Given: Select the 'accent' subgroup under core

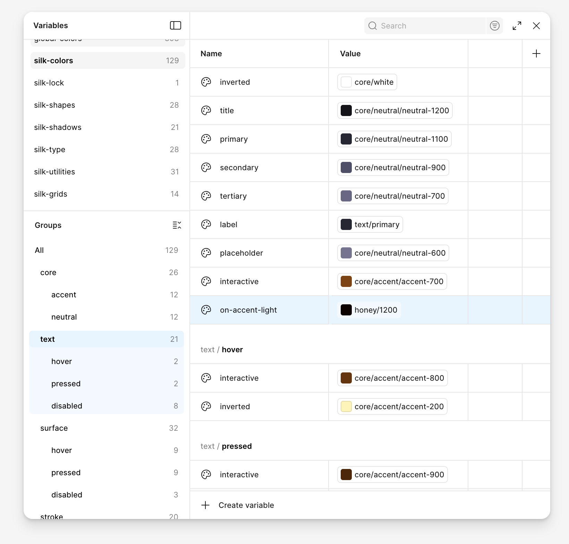Looking at the screenshot, I should coord(64,295).
